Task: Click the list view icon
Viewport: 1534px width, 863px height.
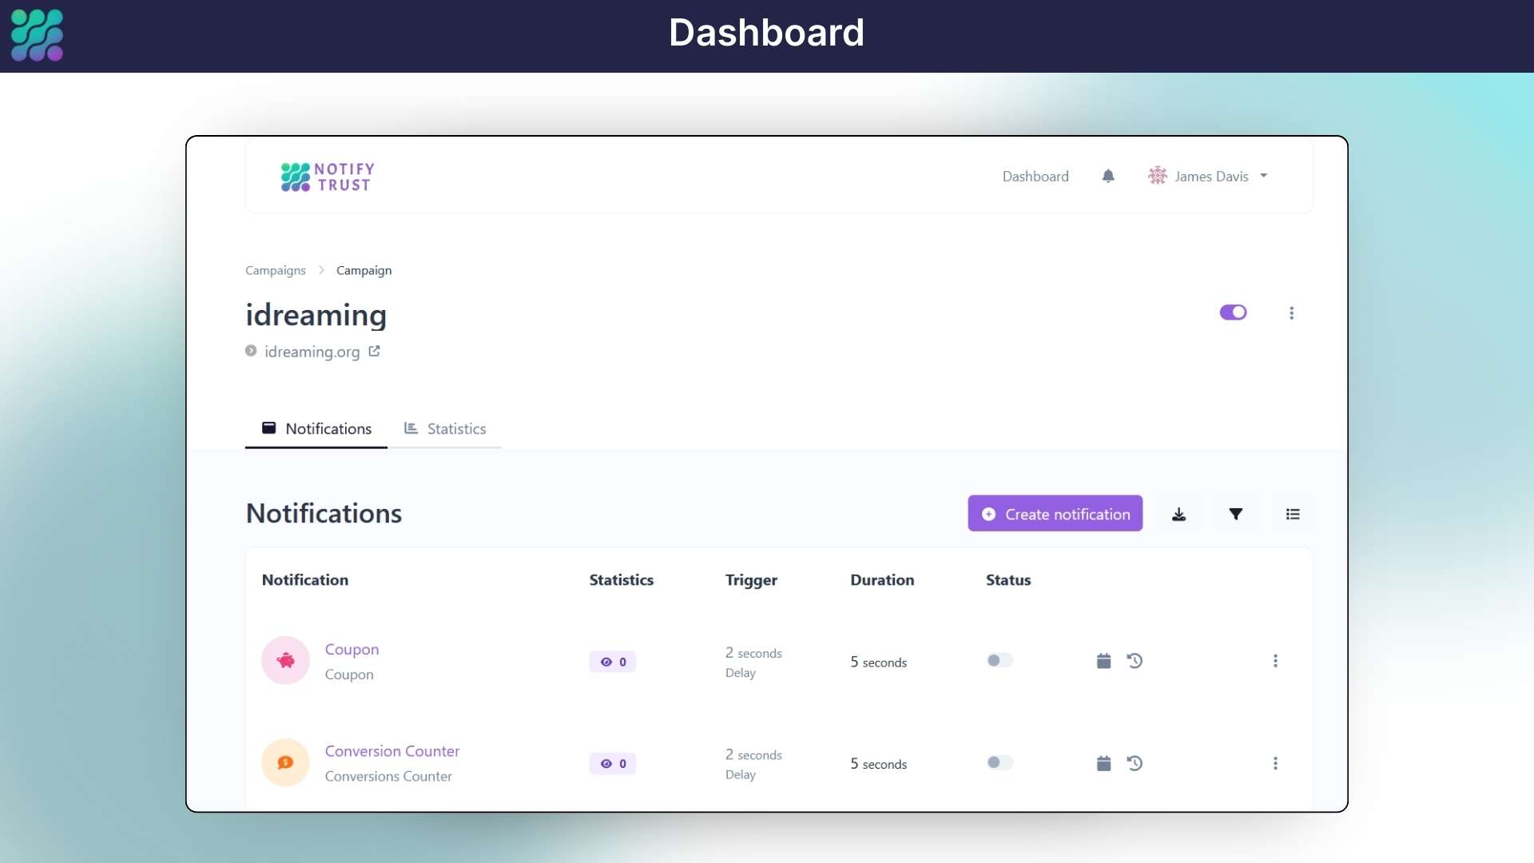Action: 1293,515
